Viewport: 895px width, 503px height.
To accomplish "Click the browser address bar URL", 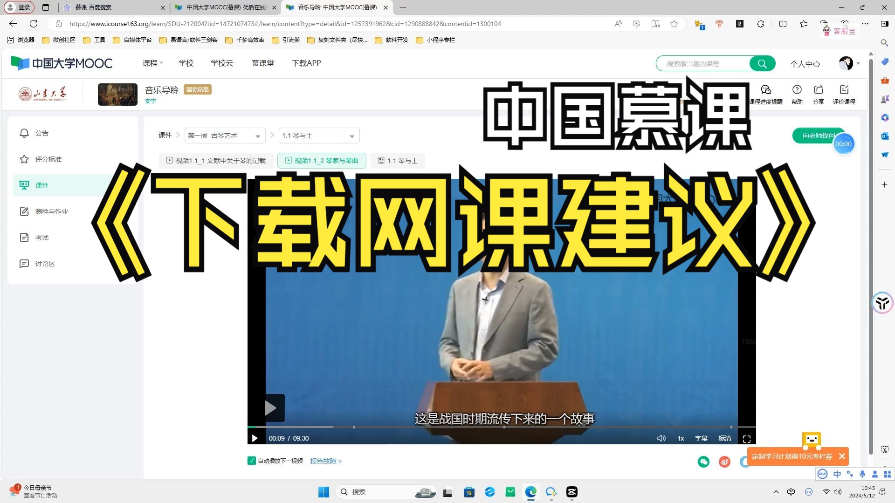I will tap(285, 24).
